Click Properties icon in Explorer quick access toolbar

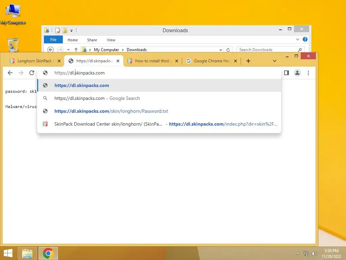coord(58,30)
